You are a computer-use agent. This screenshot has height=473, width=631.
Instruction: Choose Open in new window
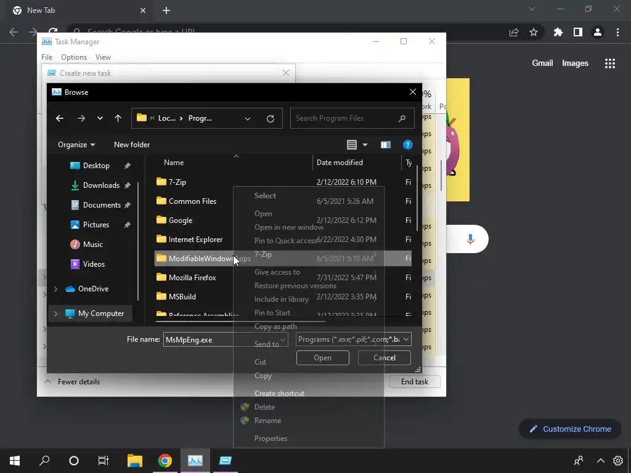pyautogui.click(x=288, y=227)
